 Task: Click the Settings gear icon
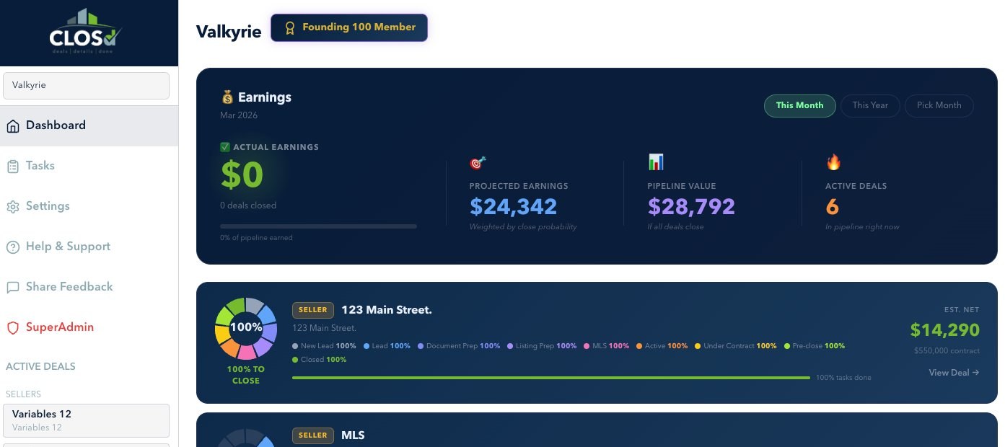[12, 206]
